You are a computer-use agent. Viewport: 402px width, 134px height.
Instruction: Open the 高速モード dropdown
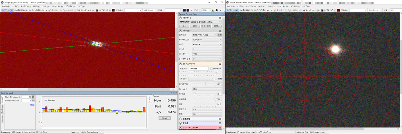[207, 109]
